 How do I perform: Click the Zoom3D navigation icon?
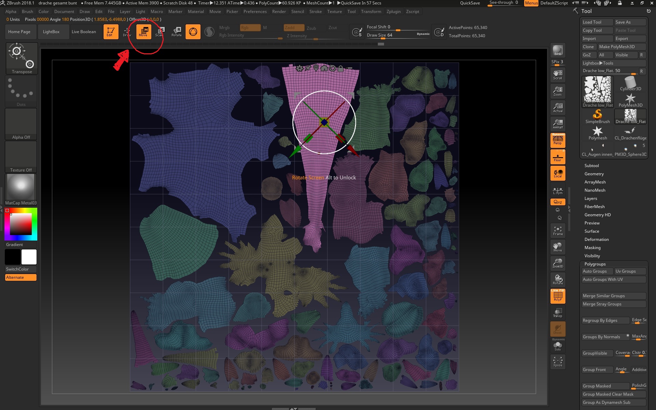click(x=558, y=263)
